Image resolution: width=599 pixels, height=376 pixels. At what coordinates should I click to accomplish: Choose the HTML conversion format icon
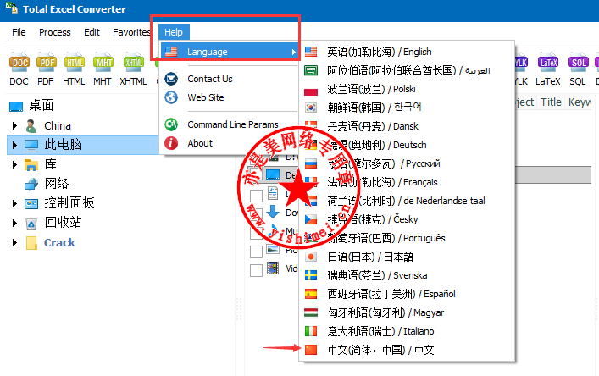click(x=74, y=62)
